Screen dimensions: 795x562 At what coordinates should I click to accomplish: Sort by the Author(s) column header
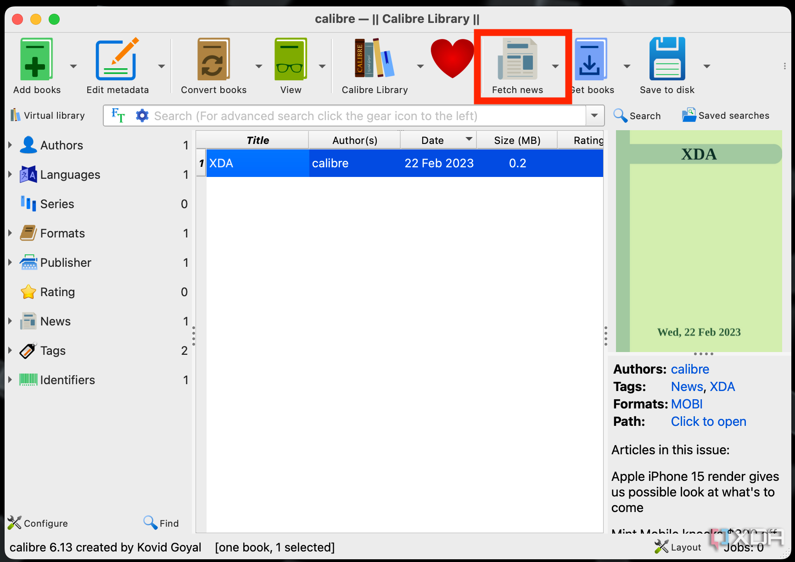click(354, 140)
